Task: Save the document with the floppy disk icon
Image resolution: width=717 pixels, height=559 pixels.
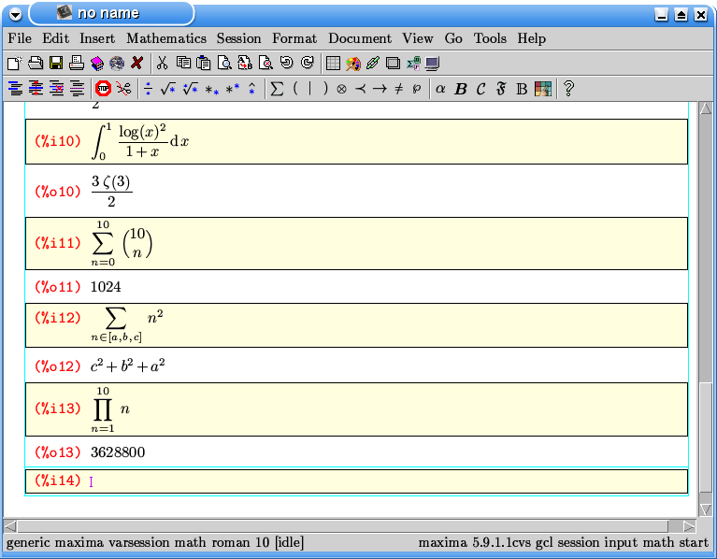Action: pyautogui.click(x=56, y=63)
